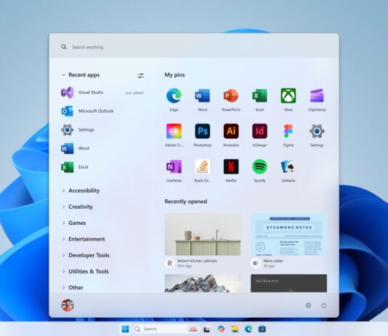This screenshot has height=336, width=388.
Task: Open Adobe Creative Cloud
Action: (174, 132)
